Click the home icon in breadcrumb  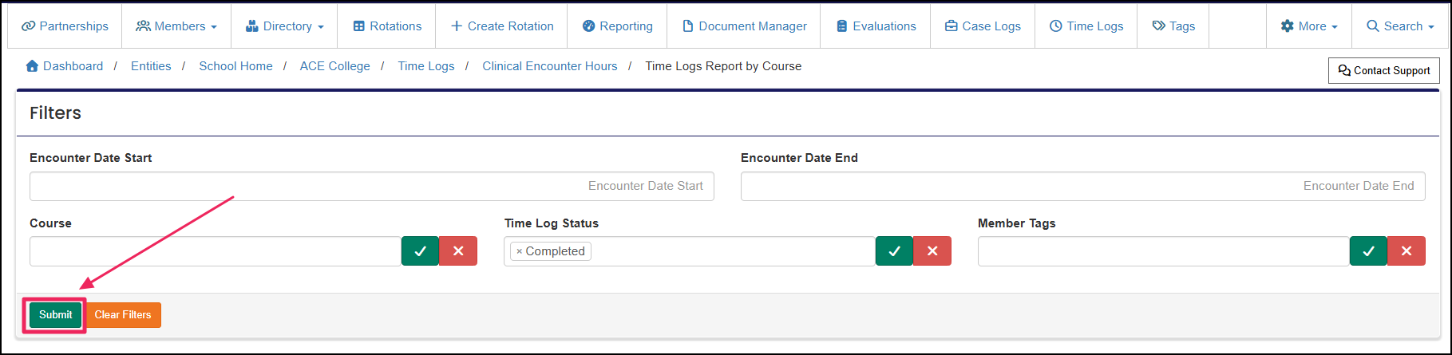pyautogui.click(x=32, y=66)
